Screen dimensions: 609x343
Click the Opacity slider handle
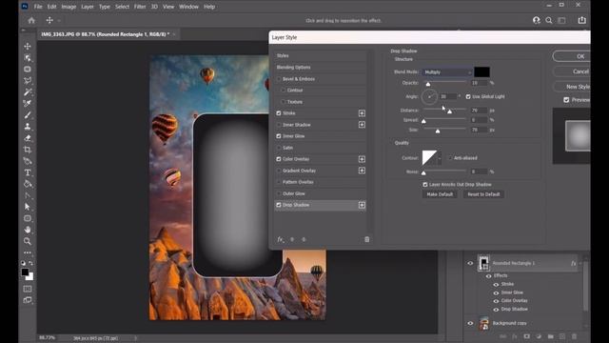point(428,84)
